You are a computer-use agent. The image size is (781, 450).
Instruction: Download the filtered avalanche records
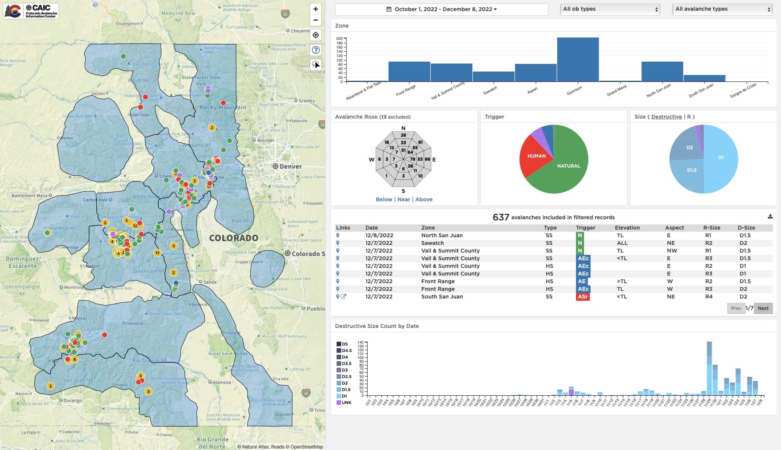[770, 217]
